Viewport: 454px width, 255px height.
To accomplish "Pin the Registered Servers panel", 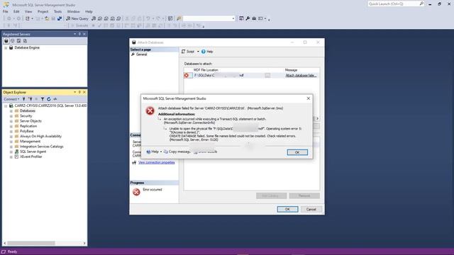I will click(x=79, y=34).
